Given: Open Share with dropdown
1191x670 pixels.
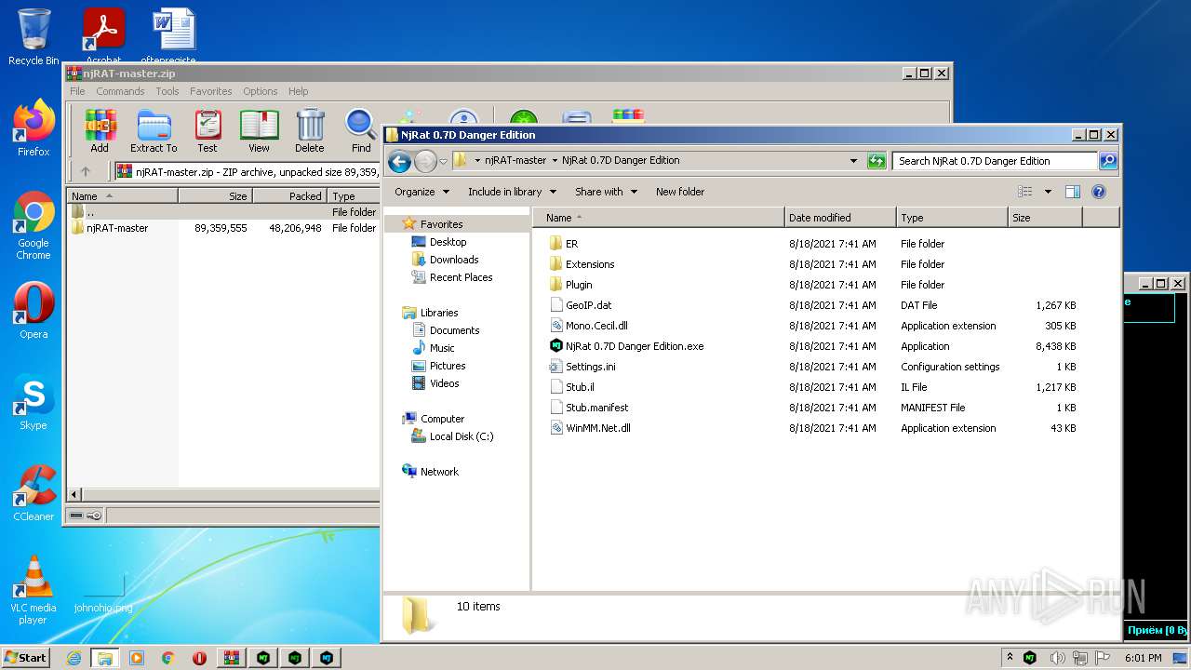Looking at the screenshot, I should click(x=606, y=192).
